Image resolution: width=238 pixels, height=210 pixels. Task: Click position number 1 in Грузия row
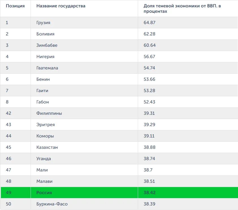click(x=7, y=22)
